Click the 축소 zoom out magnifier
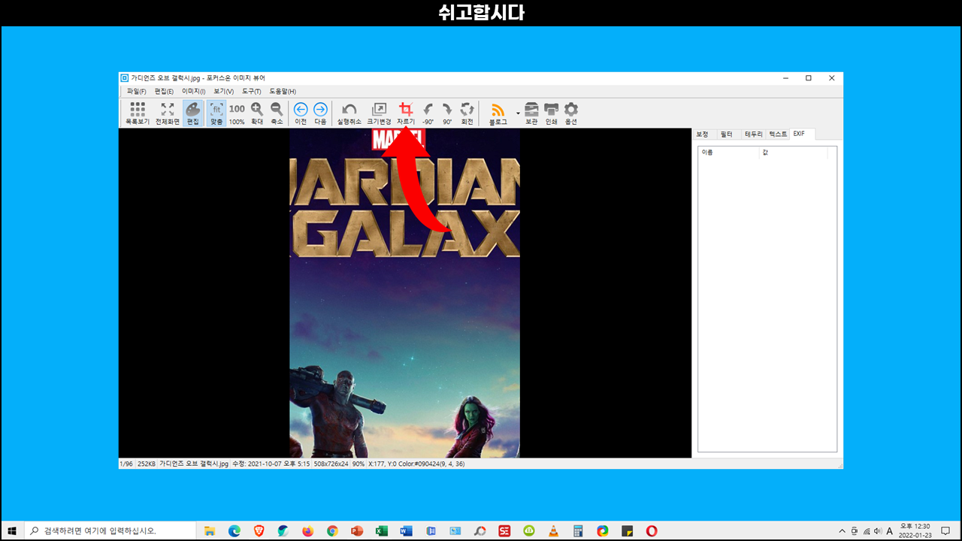962x541 pixels. point(277,113)
